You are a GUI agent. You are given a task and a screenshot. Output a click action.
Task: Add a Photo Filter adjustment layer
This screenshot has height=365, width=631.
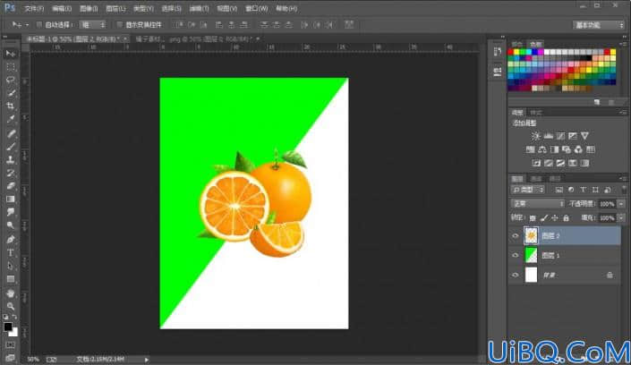pyautogui.click(x=567, y=149)
